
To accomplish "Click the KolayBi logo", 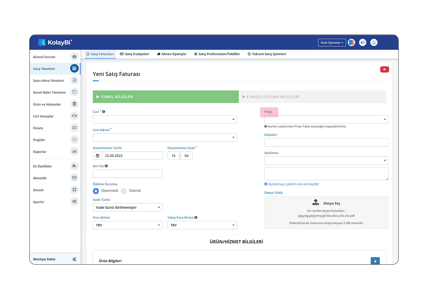I will [x=55, y=42].
